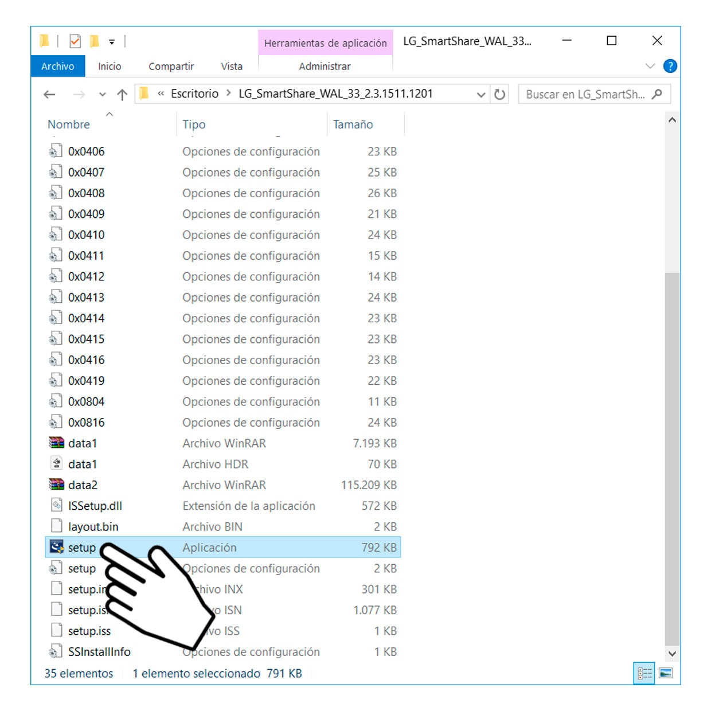This screenshot has height=711, width=711.
Task: Click the Properties quick access icon
Action: click(x=75, y=41)
